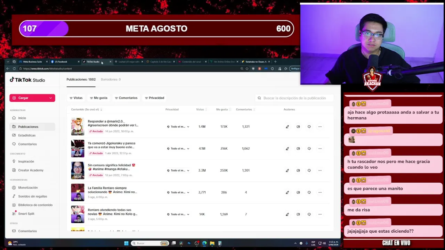Viewport: 445px width, 250px height.
Task: Change privacy of 'Sin censura significa felicidad' post
Action: point(178,170)
